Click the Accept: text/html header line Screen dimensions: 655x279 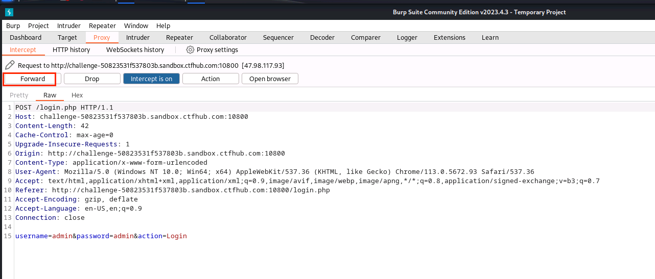click(x=308, y=181)
